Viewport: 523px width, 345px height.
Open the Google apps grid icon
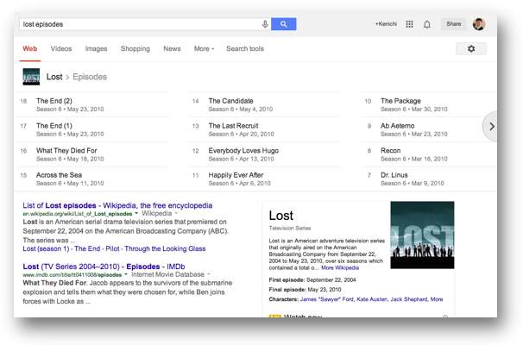[x=409, y=24]
